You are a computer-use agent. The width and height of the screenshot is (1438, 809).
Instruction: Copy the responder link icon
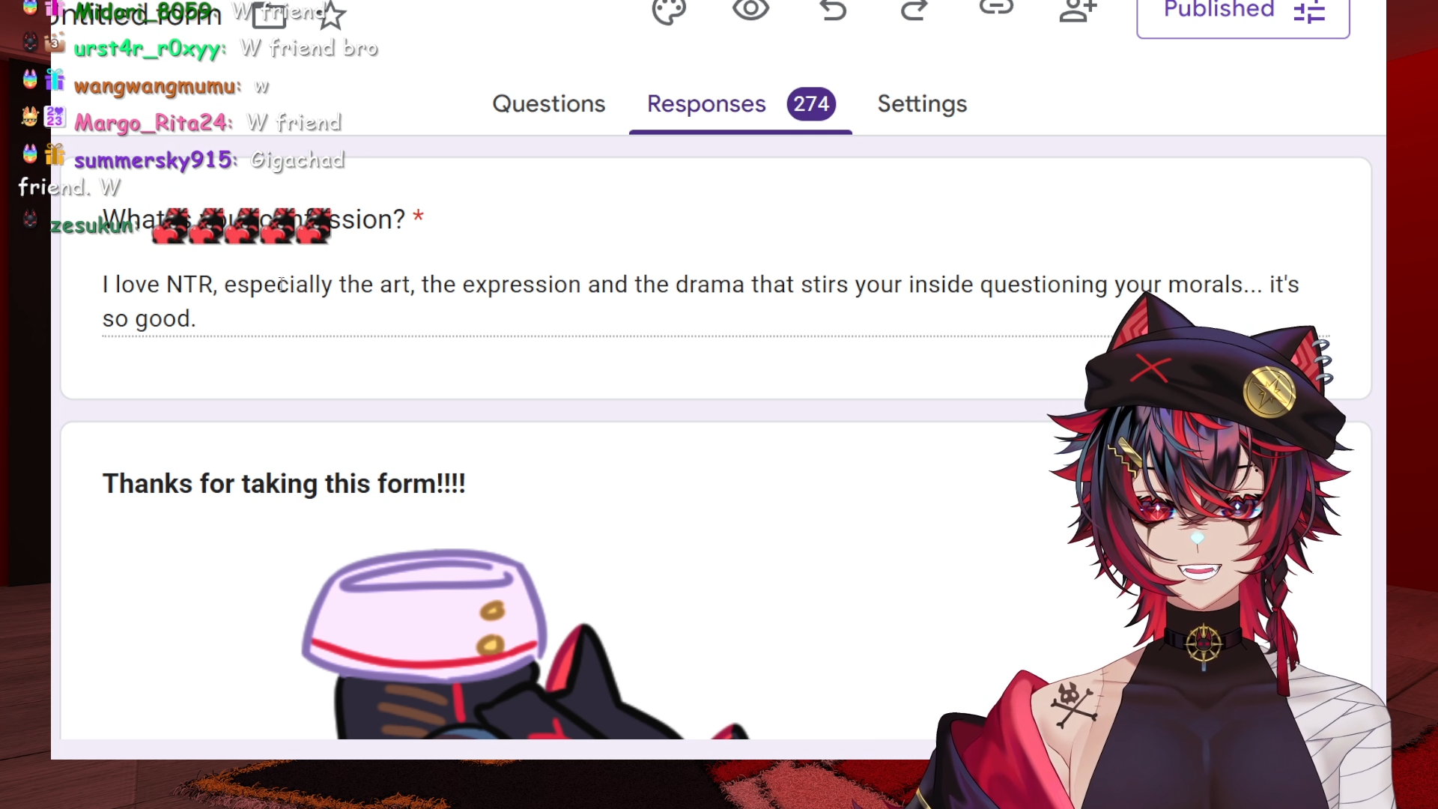coord(996,7)
